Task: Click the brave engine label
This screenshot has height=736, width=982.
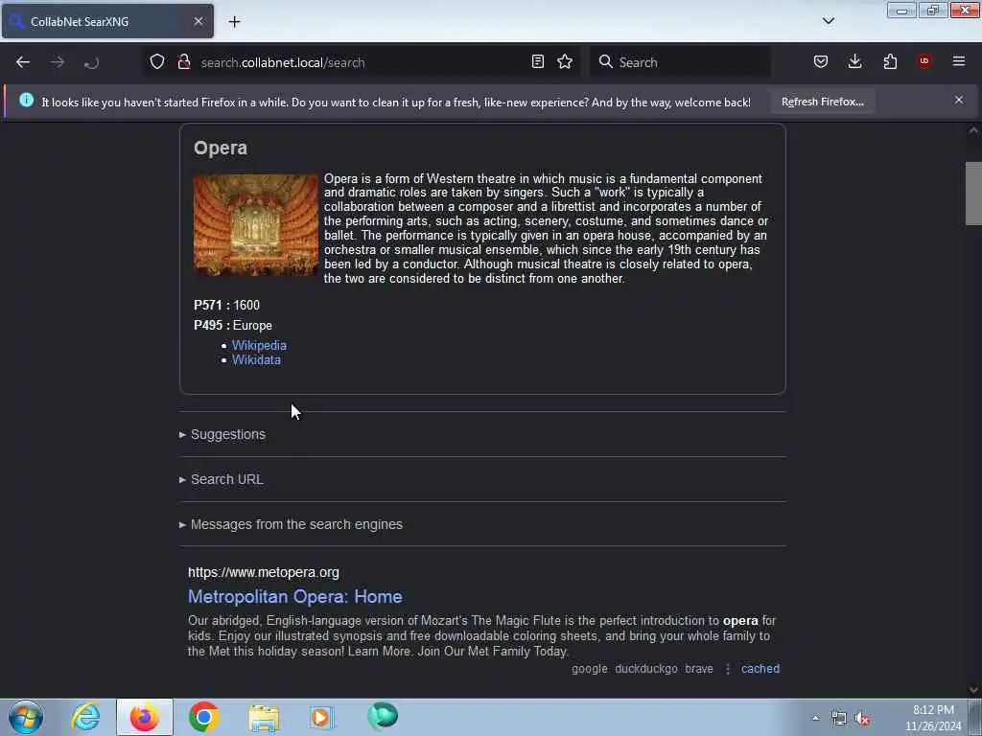Action: point(699,668)
